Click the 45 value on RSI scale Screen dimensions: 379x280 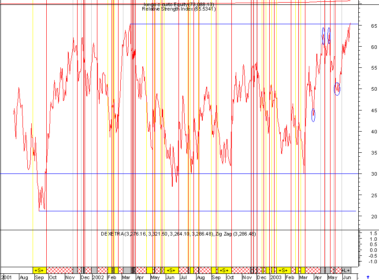[x=374, y=111]
